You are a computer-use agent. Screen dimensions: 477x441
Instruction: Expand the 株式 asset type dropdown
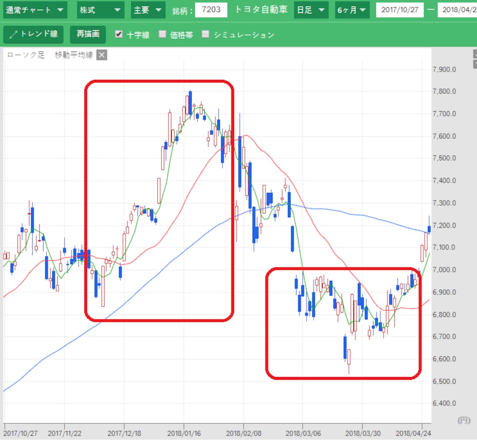tap(100, 10)
